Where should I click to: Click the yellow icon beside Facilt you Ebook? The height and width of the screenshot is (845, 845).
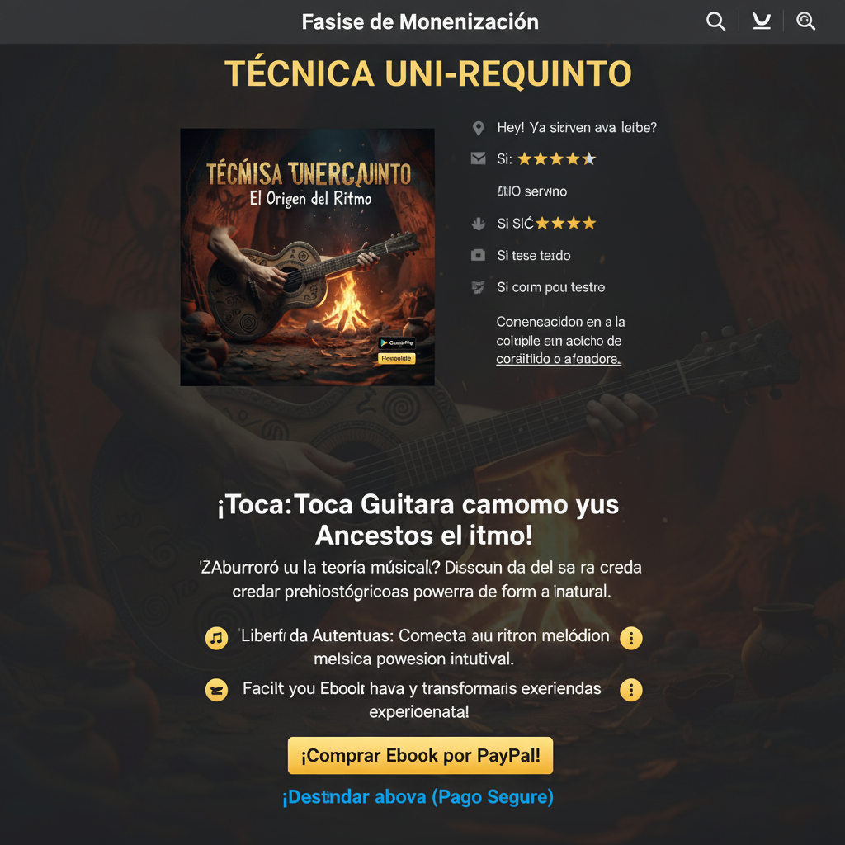(217, 690)
